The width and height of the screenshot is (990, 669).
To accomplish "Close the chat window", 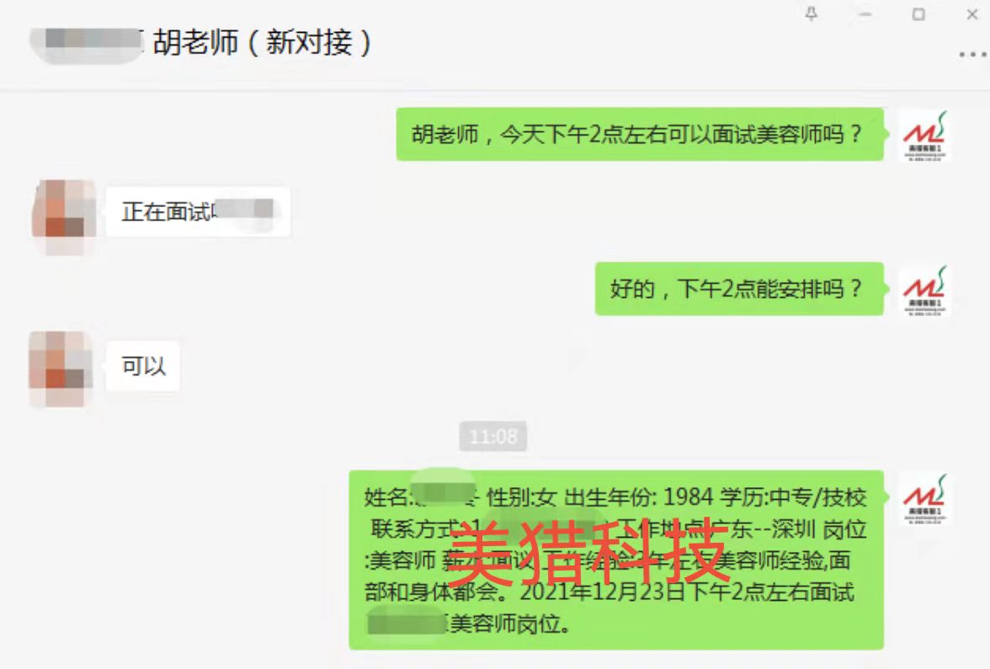I will 972,13.
